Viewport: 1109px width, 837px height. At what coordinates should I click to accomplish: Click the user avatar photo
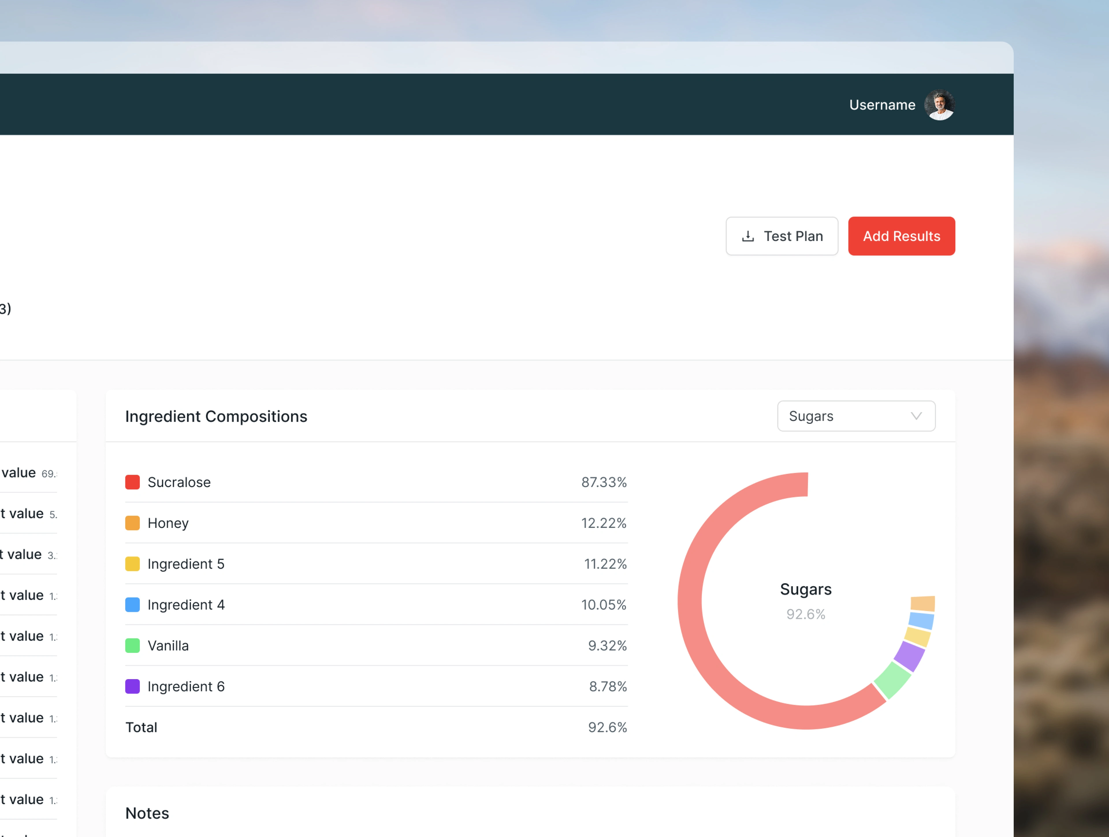939,105
